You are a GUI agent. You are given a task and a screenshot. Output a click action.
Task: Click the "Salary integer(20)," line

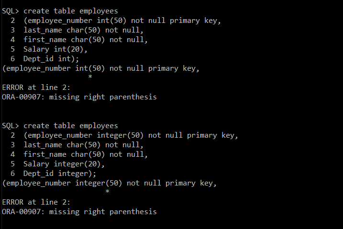point(64,164)
